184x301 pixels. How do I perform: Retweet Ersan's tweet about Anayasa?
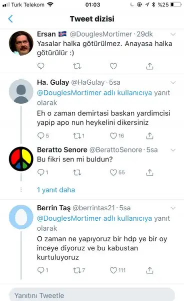click(x=77, y=66)
